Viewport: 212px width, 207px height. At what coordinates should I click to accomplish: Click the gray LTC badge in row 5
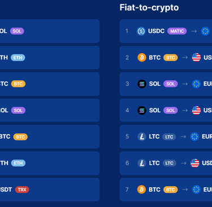coord(169,137)
